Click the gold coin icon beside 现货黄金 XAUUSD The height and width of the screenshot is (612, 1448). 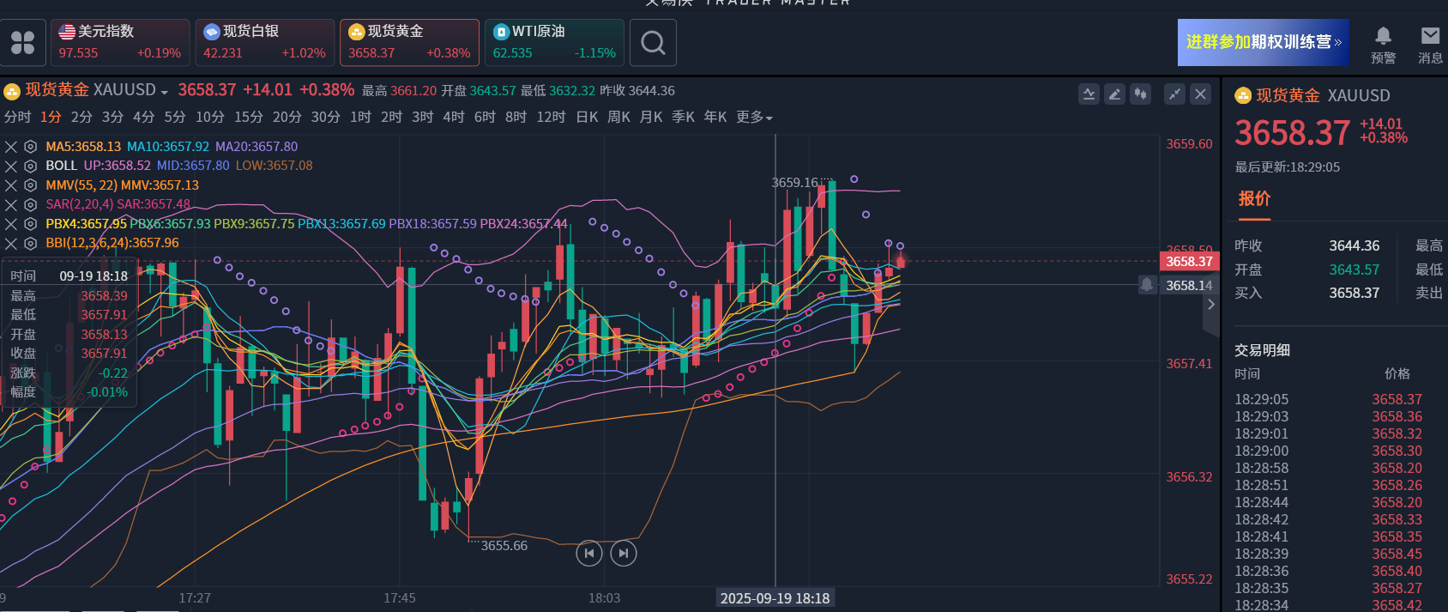12,91
